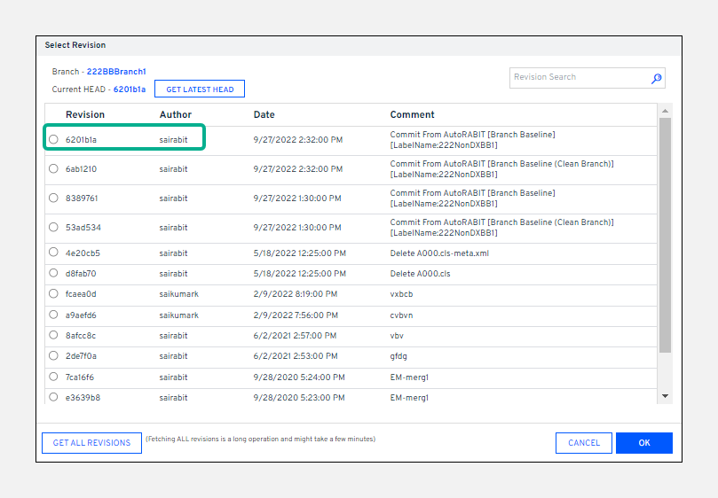This screenshot has width=718, height=498.
Task: Click into the Revision Search field
Action: click(x=577, y=78)
